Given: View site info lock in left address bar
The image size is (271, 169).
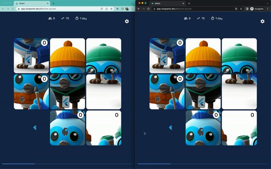Looking at the screenshot, I should (x=19, y=9).
